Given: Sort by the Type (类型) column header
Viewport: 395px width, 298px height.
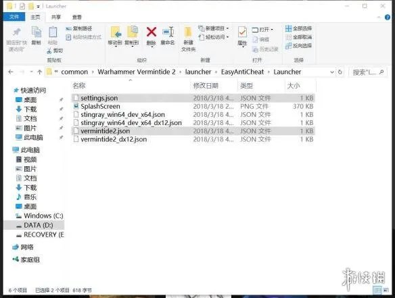Looking at the screenshot, I should pyautogui.click(x=246, y=86).
